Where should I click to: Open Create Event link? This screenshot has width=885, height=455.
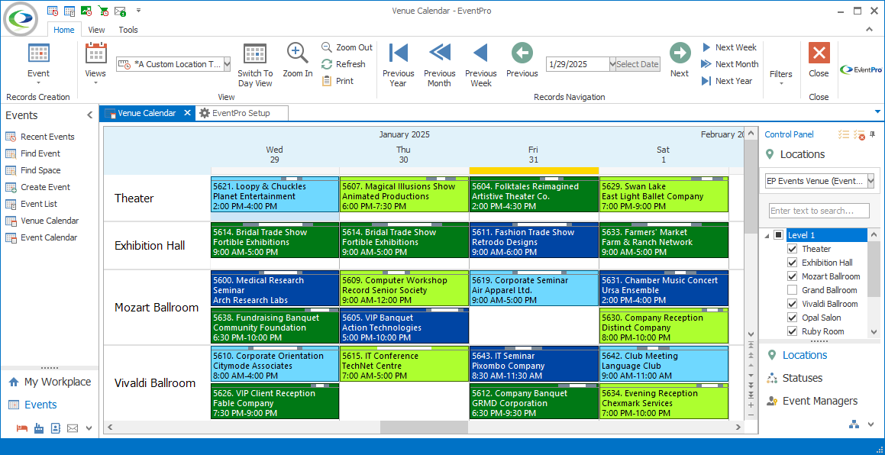pos(46,187)
